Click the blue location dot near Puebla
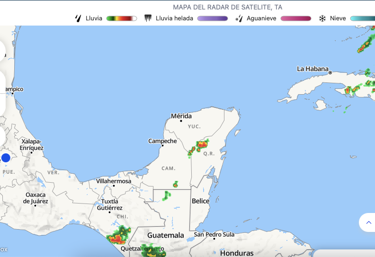The height and width of the screenshot is (257, 375). pyautogui.click(x=6, y=158)
